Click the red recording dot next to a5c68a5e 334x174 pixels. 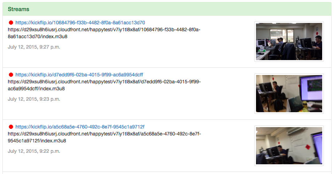coord(11,127)
